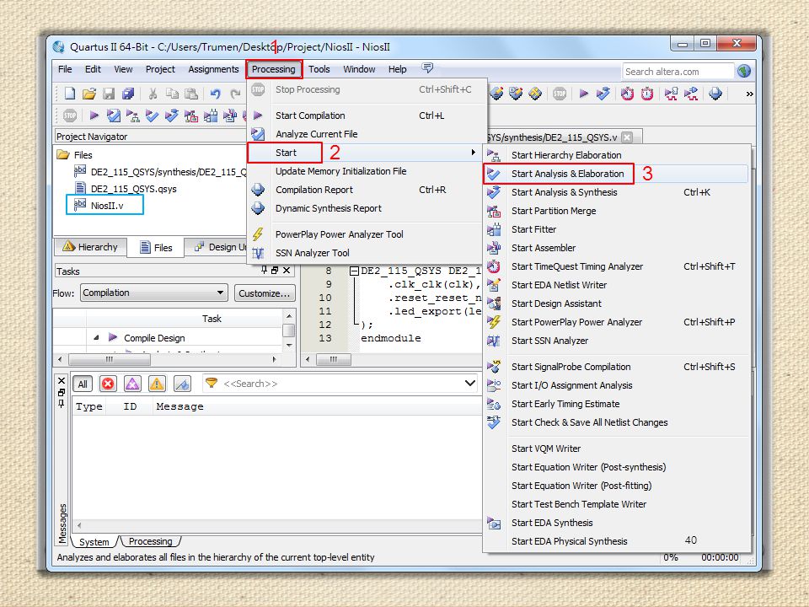Toggle the warning messages filter button

pos(157,384)
